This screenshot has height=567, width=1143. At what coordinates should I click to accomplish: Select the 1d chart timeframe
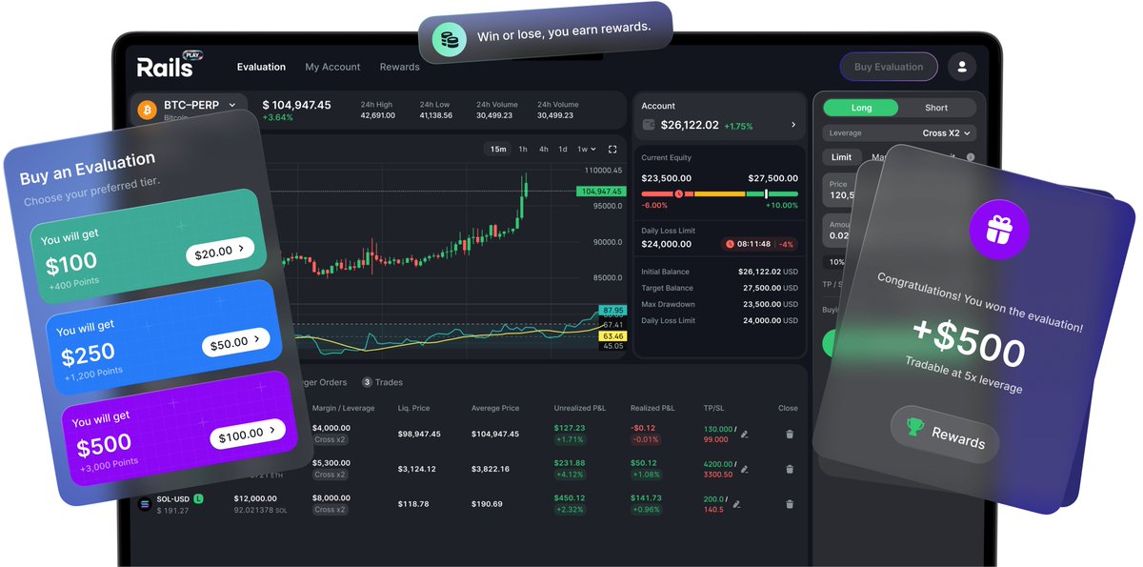point(563,149)
